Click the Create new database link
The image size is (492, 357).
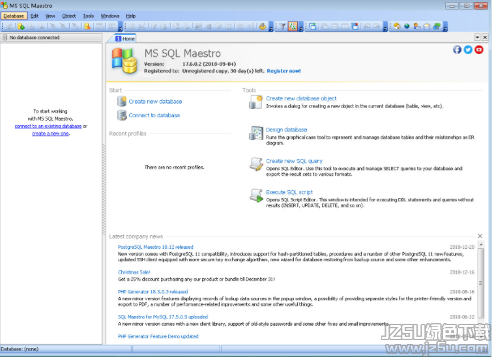tap(155, 102)
